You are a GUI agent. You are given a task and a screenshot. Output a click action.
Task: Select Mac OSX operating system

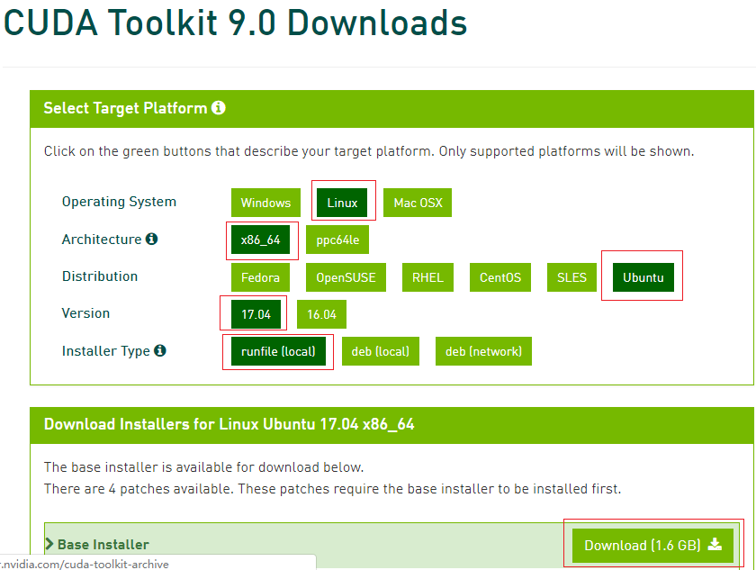418,203
